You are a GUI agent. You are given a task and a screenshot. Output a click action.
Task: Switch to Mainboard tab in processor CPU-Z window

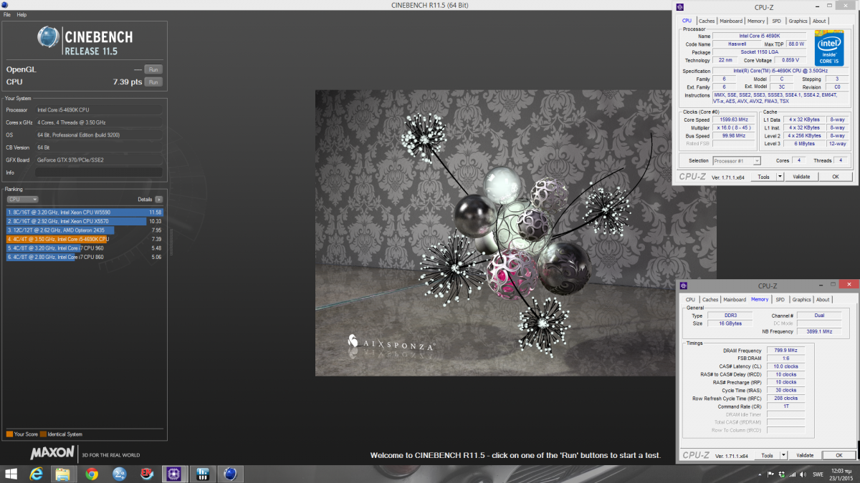[x=731, y=21]
